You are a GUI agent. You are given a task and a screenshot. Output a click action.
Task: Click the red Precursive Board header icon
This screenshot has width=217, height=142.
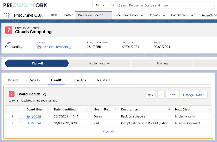pos(9,30)
